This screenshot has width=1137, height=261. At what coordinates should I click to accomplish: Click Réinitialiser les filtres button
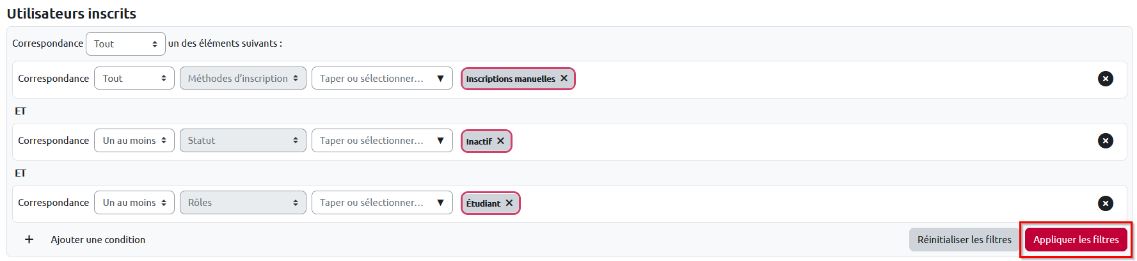tap(964, 239)
